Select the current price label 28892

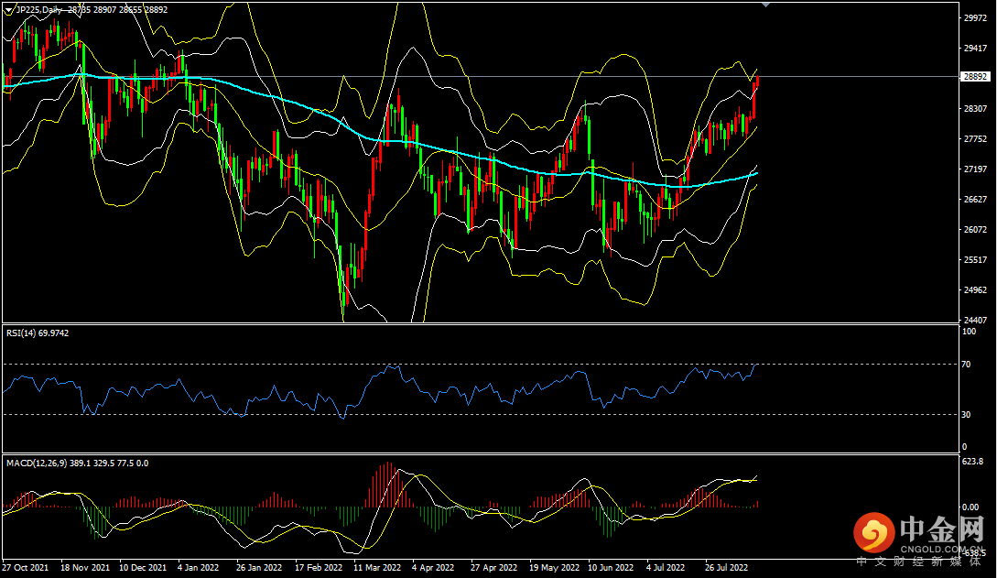(974, 77)
